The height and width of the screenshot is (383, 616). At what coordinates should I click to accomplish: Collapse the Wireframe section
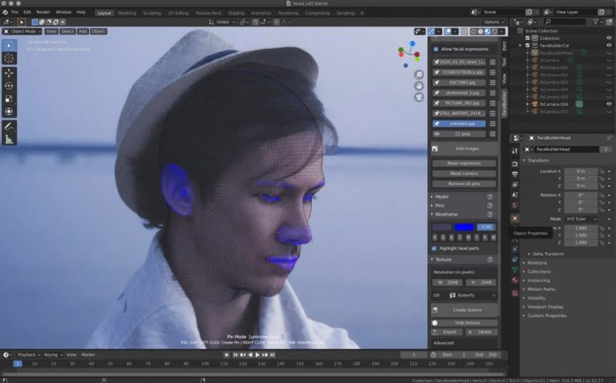tap(446, 214)
